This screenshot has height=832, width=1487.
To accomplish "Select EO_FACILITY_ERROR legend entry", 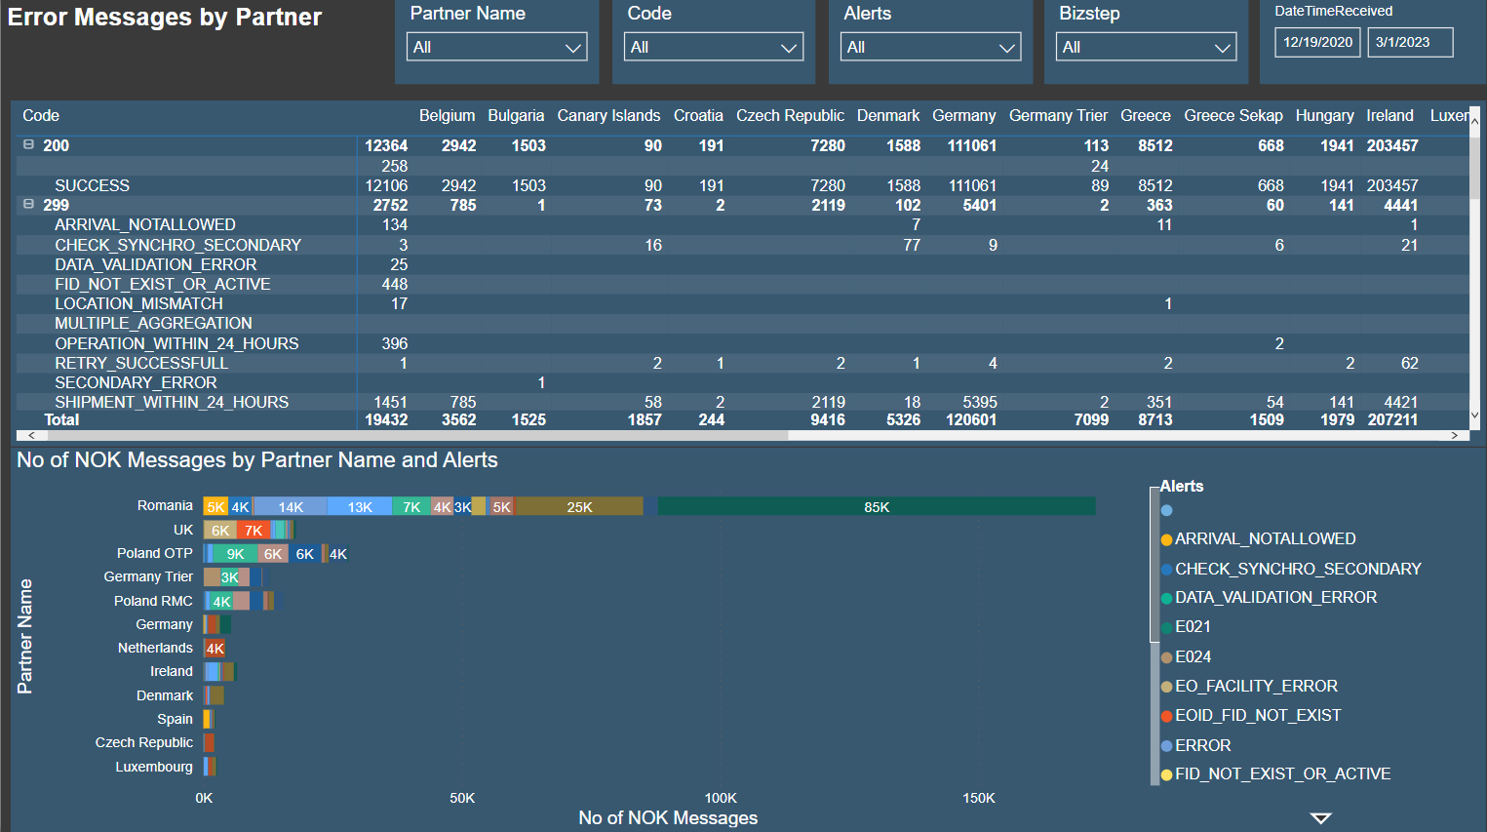I will click(1250, 686).
